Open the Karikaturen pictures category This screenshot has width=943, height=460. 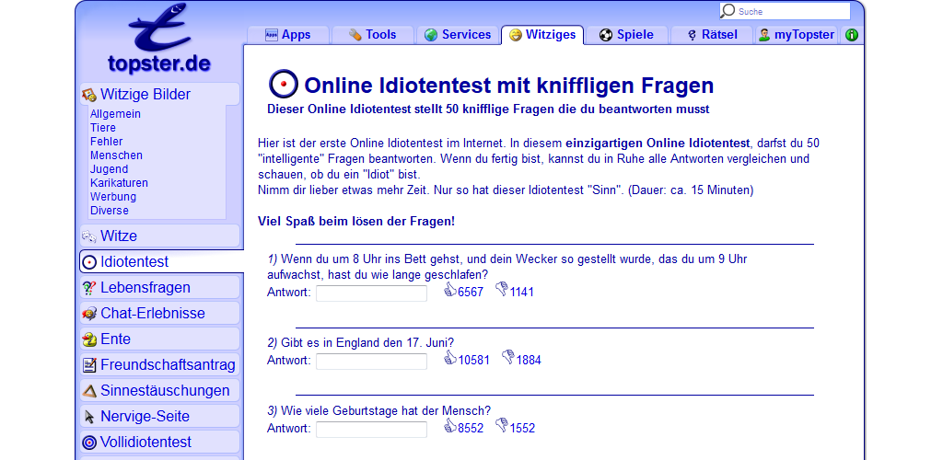pos(119,183)
